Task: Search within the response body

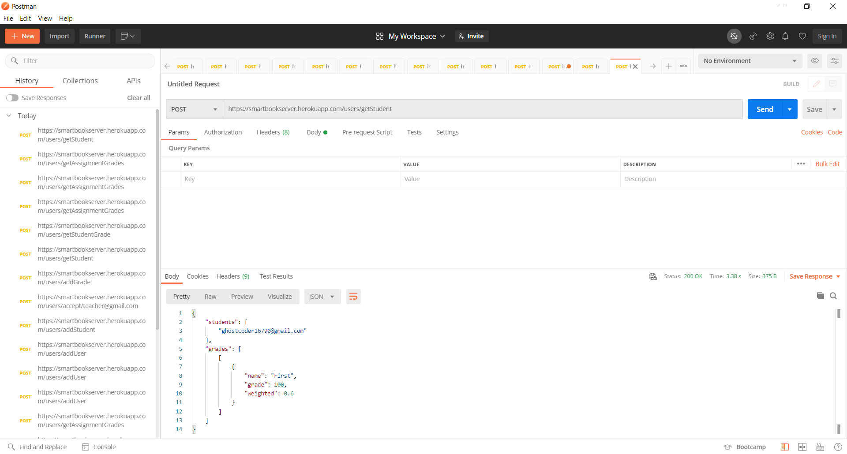Action: pos(833,296)
